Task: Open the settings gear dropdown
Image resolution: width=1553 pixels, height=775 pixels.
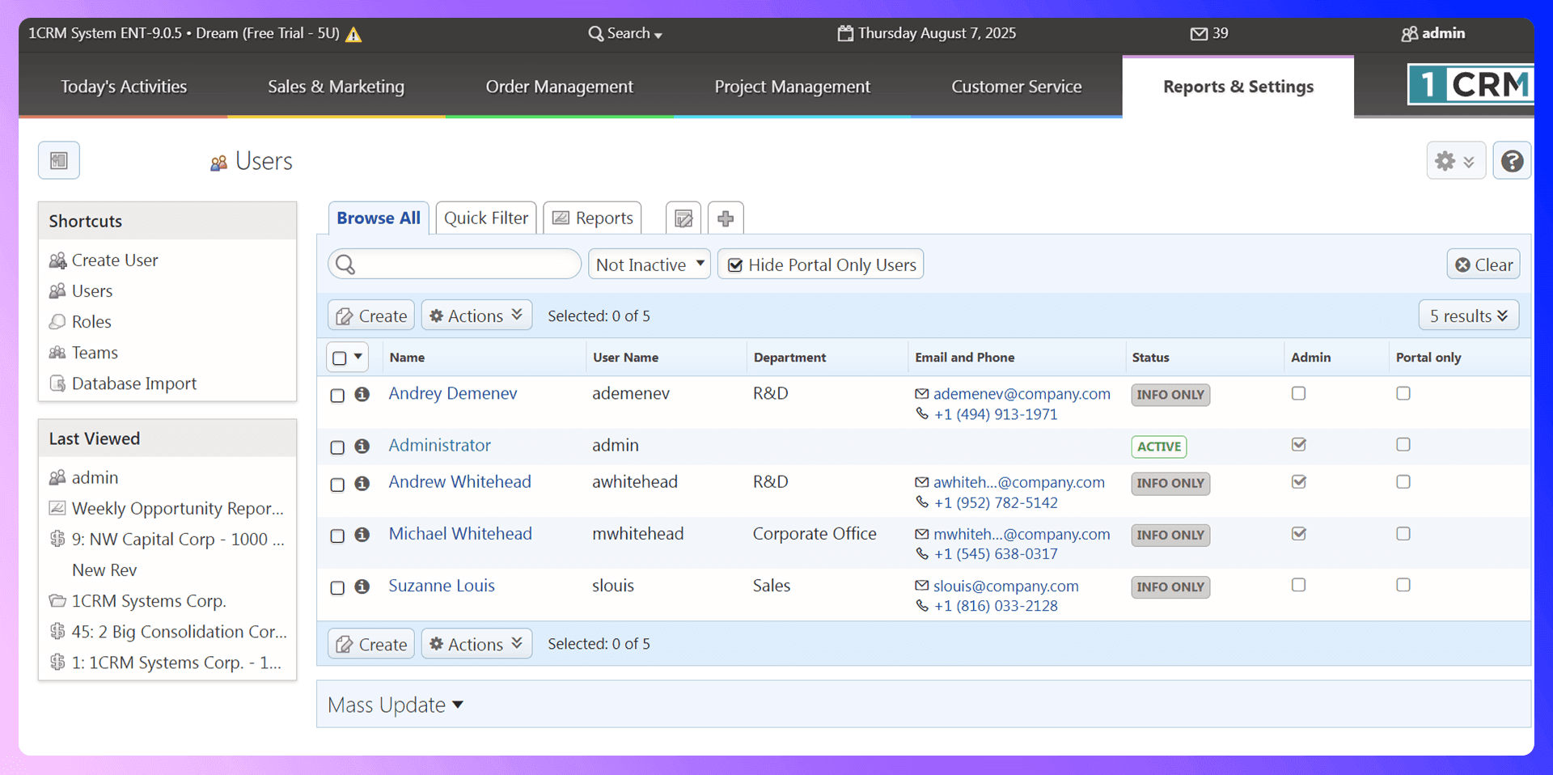Action: [x=1456, y=161]
